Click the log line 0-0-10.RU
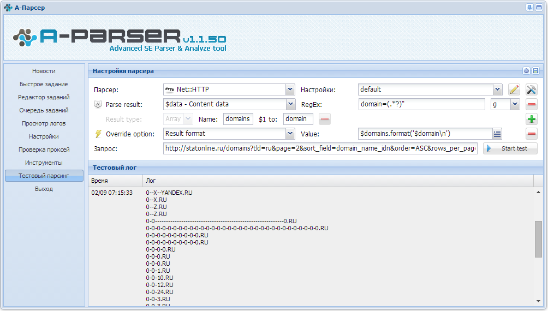Viewport: 548px width, 311px height. click(160, 278)
